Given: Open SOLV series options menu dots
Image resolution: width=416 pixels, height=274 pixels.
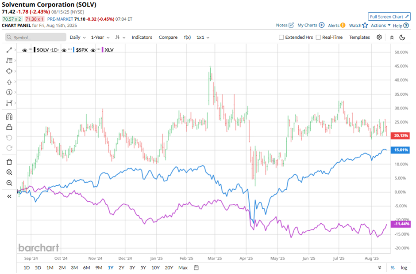Looking at the screenshot, I should [x=31, y=49].
